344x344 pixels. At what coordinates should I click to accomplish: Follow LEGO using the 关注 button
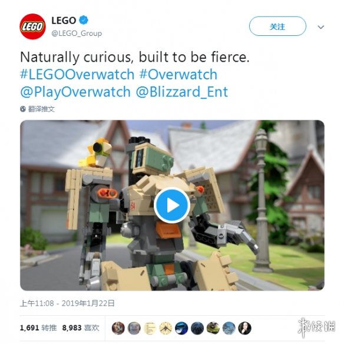(x=277, y=26)
